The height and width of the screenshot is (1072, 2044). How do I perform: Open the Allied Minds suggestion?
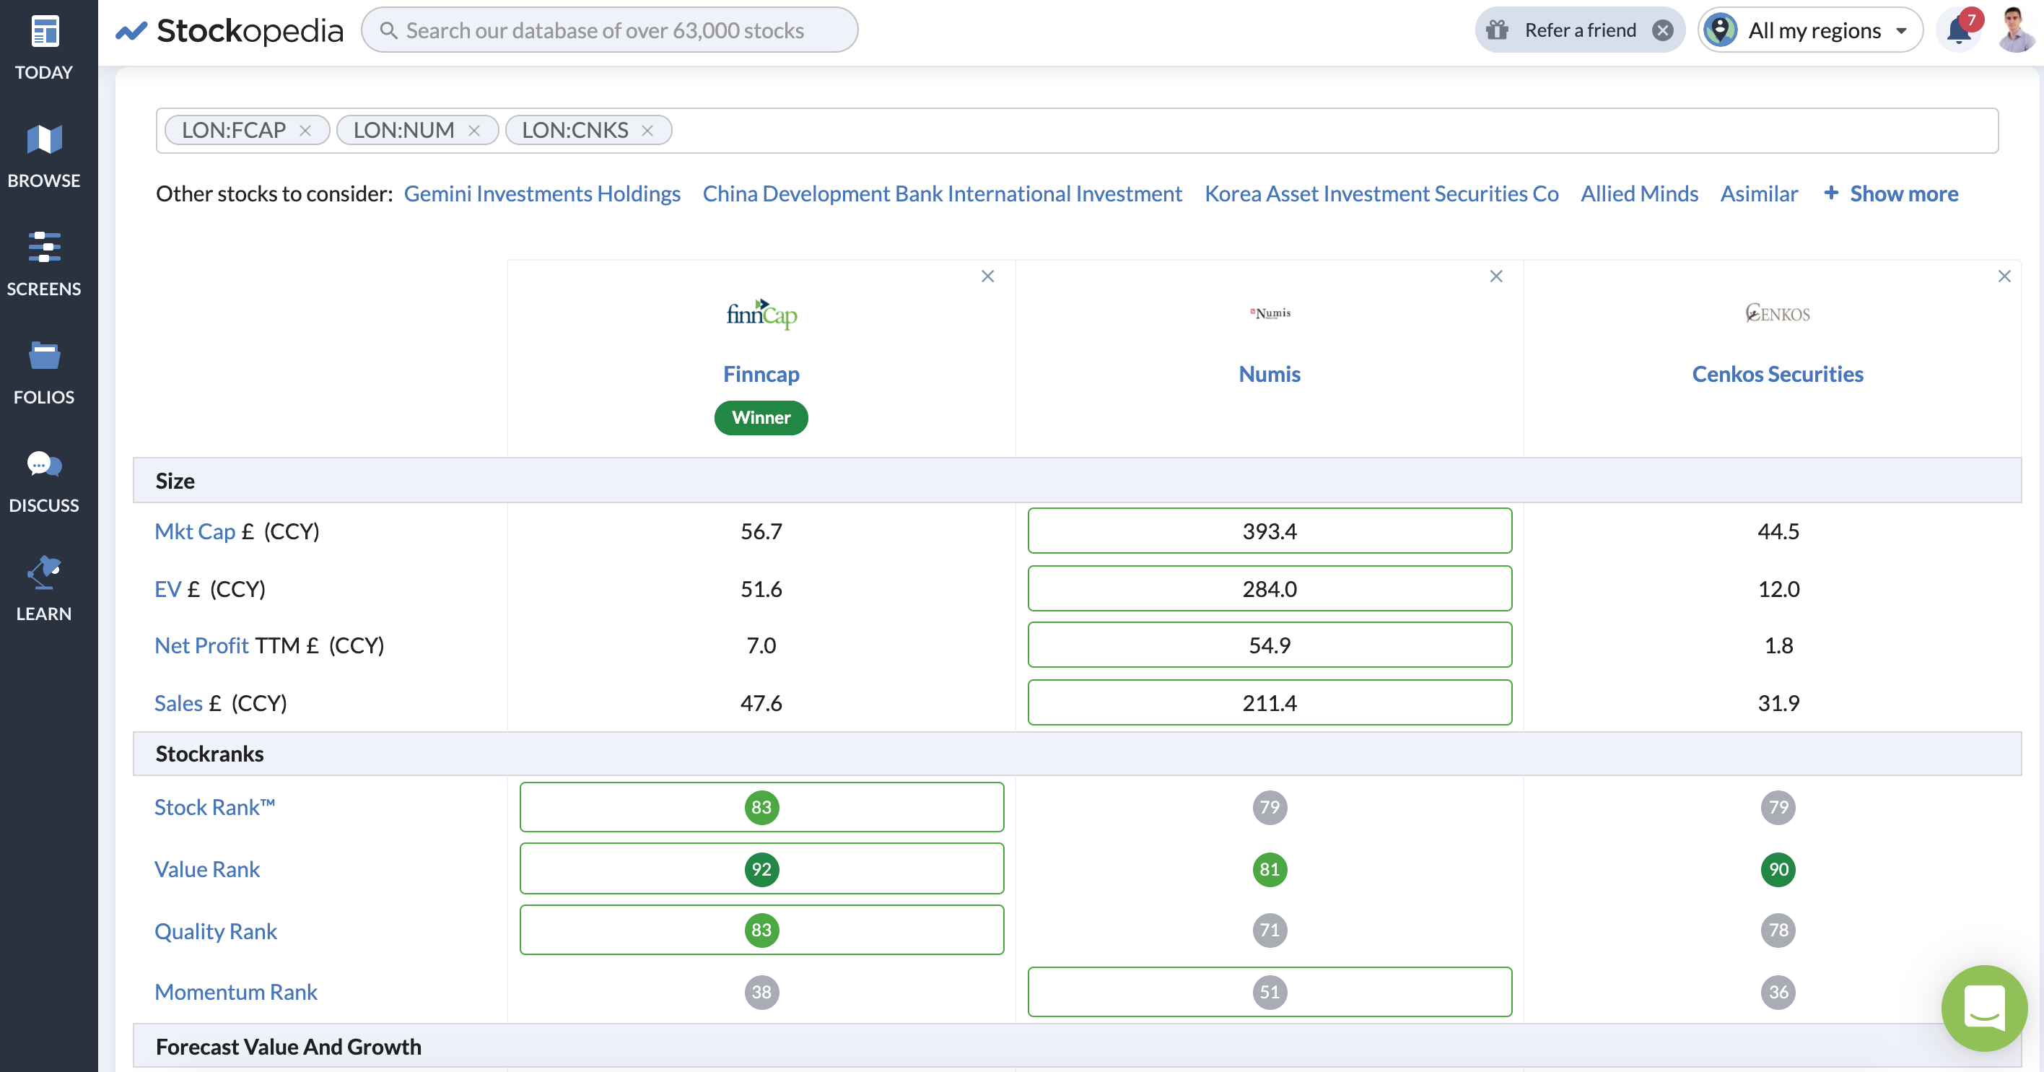click(1639, 193)
